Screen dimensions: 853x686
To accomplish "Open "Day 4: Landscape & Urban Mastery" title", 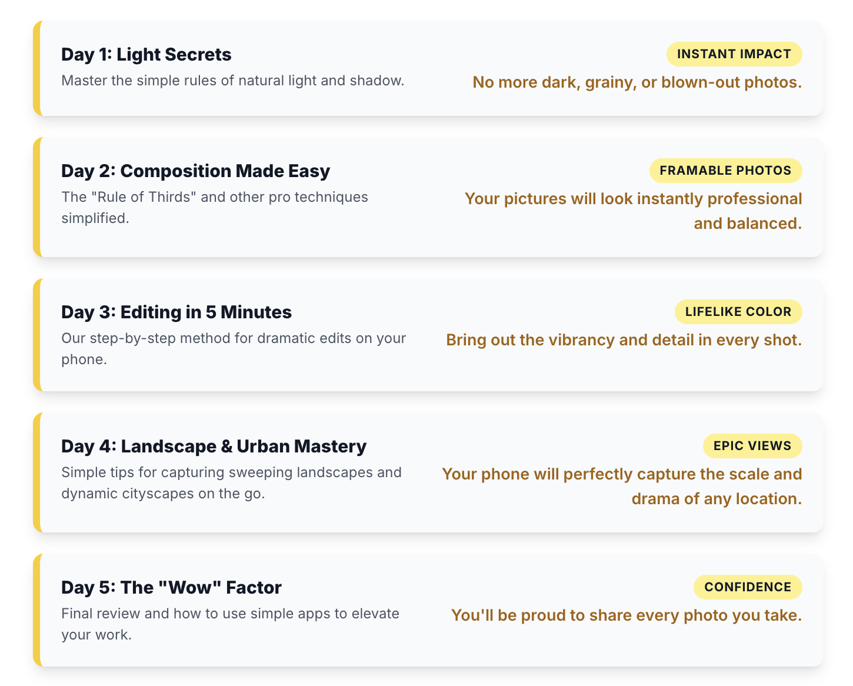I will tap(214, 447).
